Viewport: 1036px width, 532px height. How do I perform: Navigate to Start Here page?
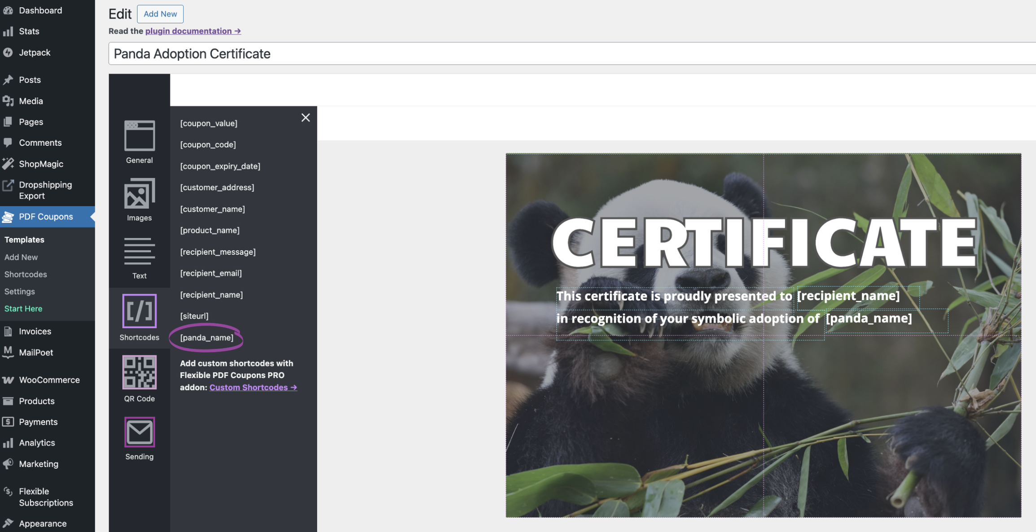coord(23,309)
